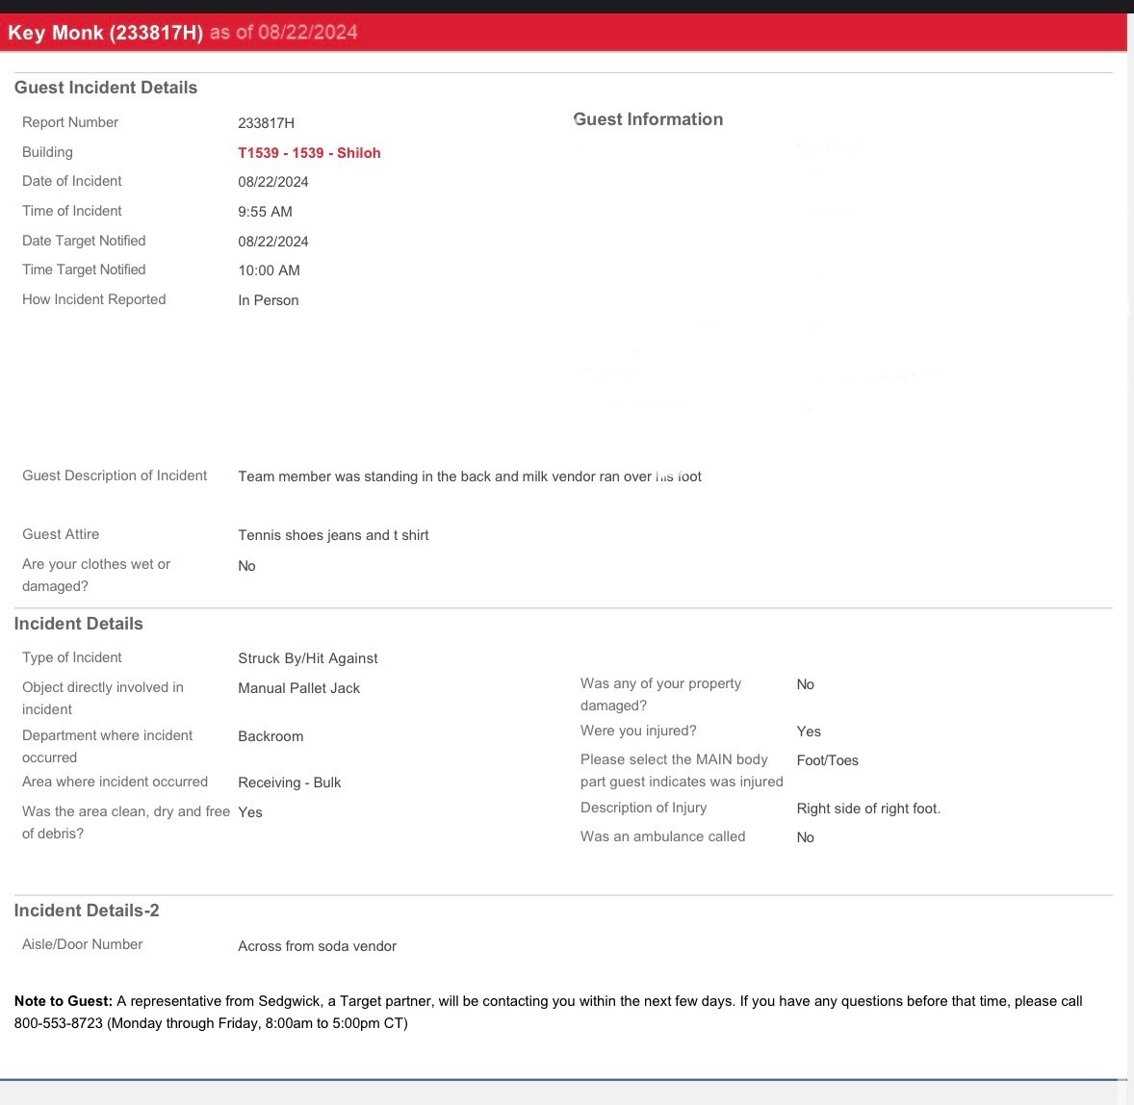The image size is (1134, 1105).
Task: Click the In Person reporting method value
Action: pyautogui.click(x=268, y=300)
